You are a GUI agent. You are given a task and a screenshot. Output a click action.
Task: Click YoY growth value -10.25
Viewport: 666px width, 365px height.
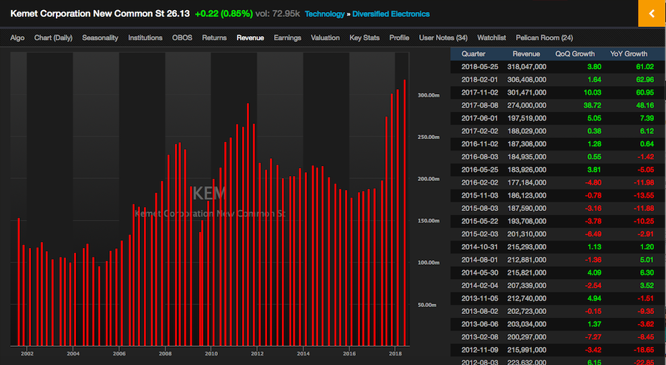click(644, 221)
